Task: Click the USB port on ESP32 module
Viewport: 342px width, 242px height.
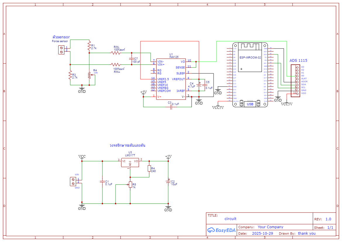Action: click(250, 104)
